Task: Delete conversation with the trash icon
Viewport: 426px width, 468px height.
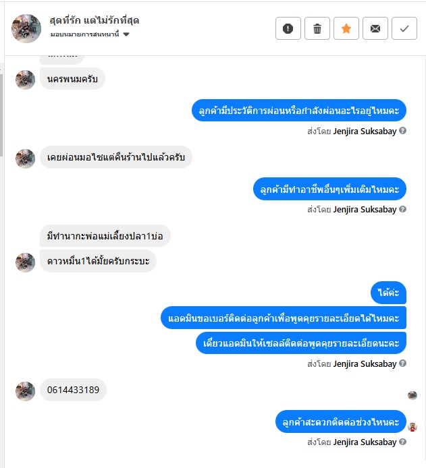Action: click(x=317, y=28)
